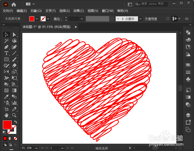Select the Lasso tool
Image resolution: width=194 pixels, height=151 pixels.
coord(14,41)
